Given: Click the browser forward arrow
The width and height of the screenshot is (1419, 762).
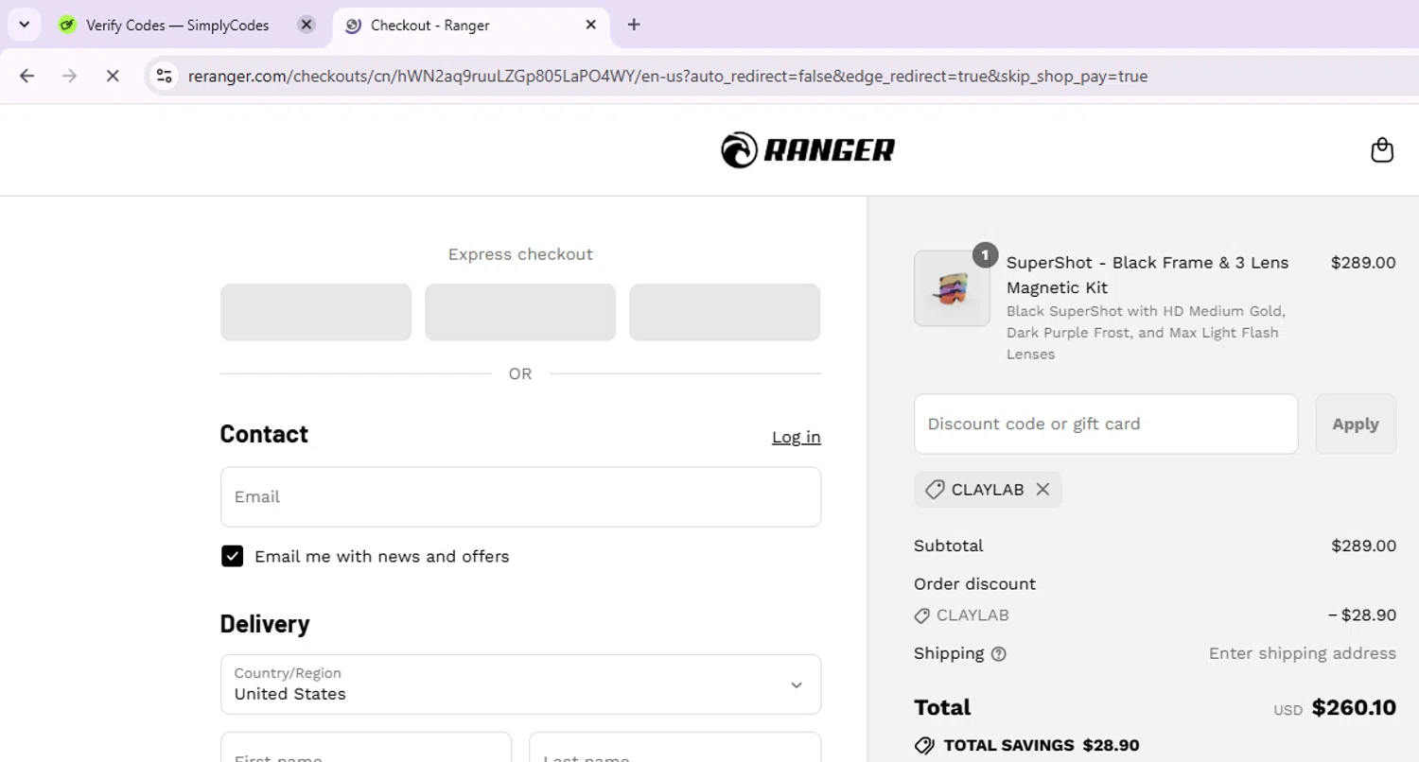Looking at the screenshot, I should click(x=69, y=76).
